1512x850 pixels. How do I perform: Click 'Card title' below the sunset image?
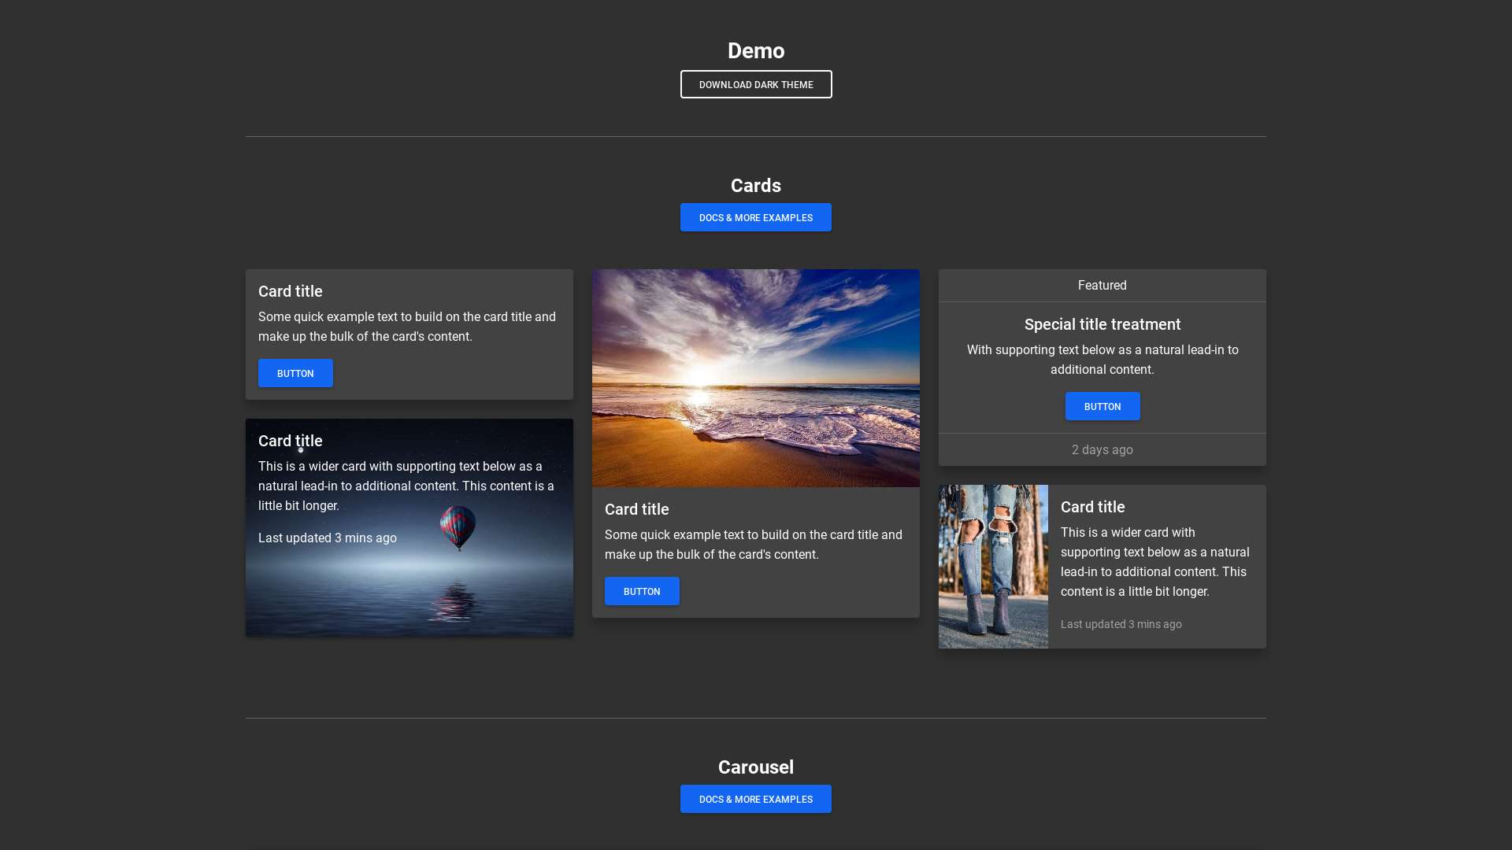pyautogui.click(x=636, y=509)
